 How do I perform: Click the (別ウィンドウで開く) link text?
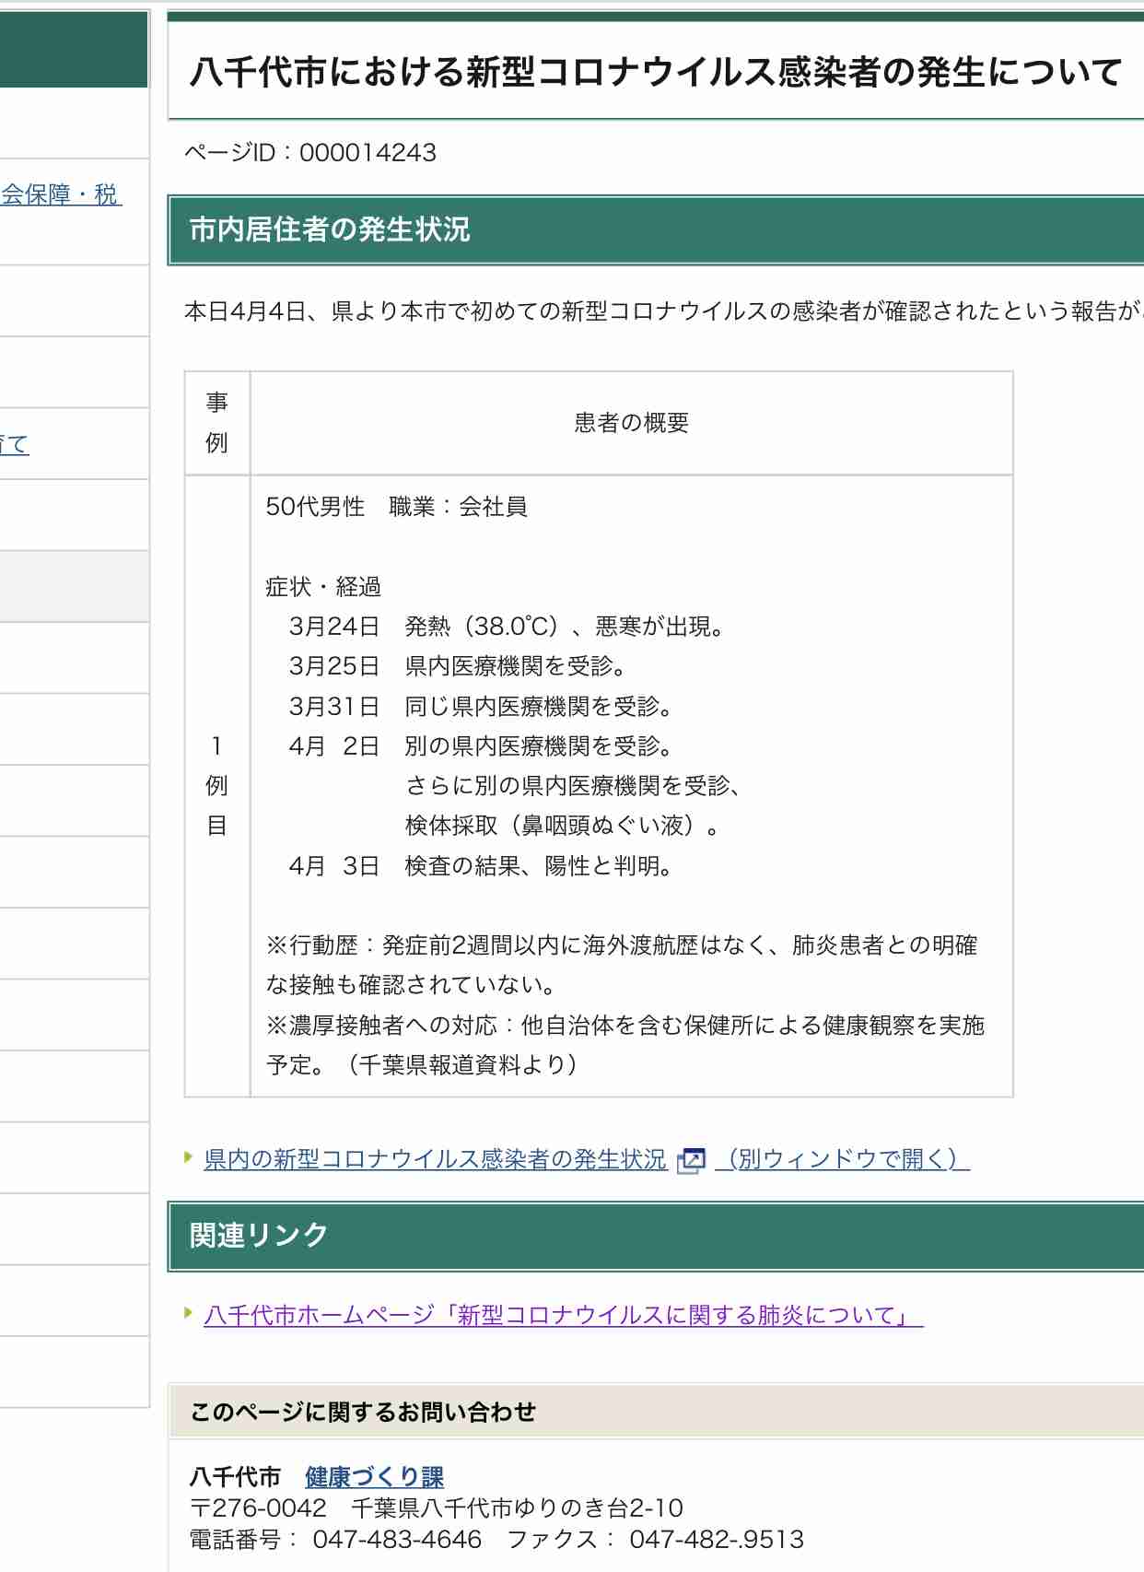(x=843, y=1159)
